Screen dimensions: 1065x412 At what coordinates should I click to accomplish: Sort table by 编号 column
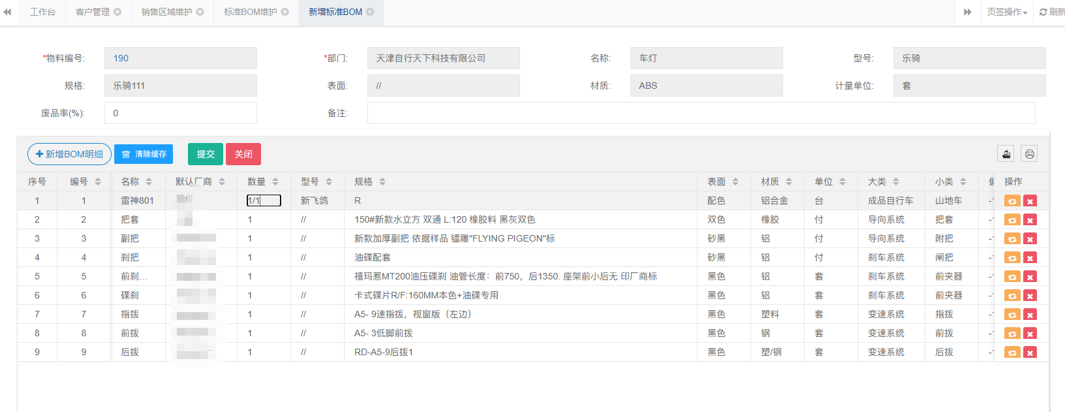(98, 182)
